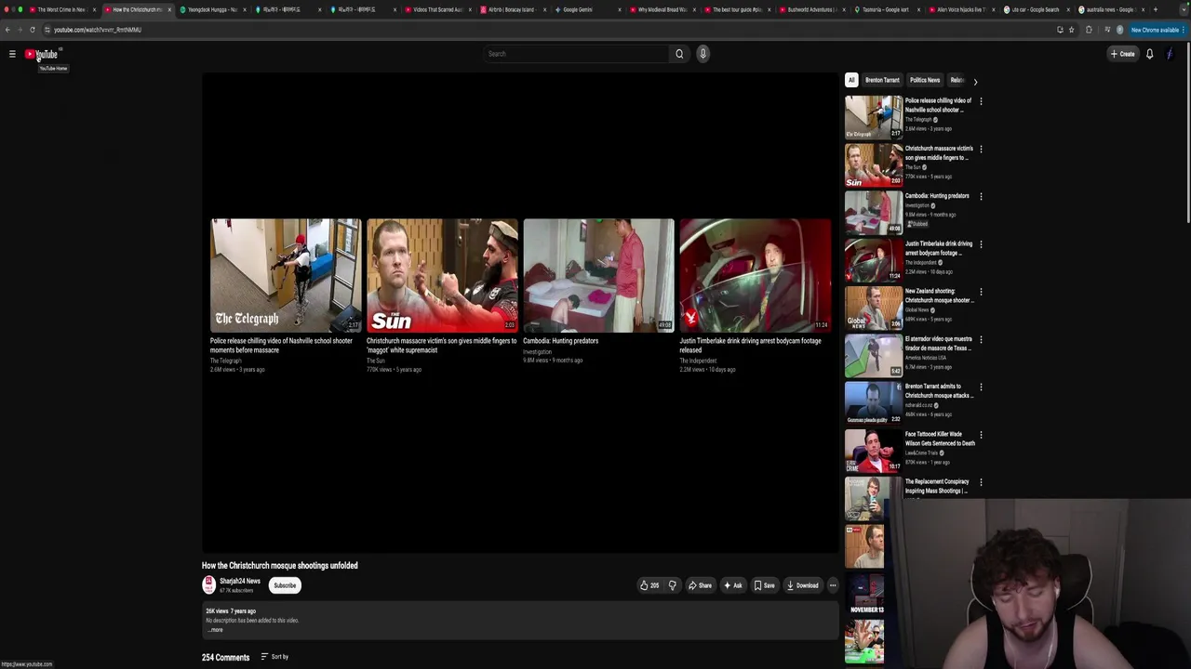Open a new browser tab with plus
This screenshot has width=1191, height=669.
1156,9
